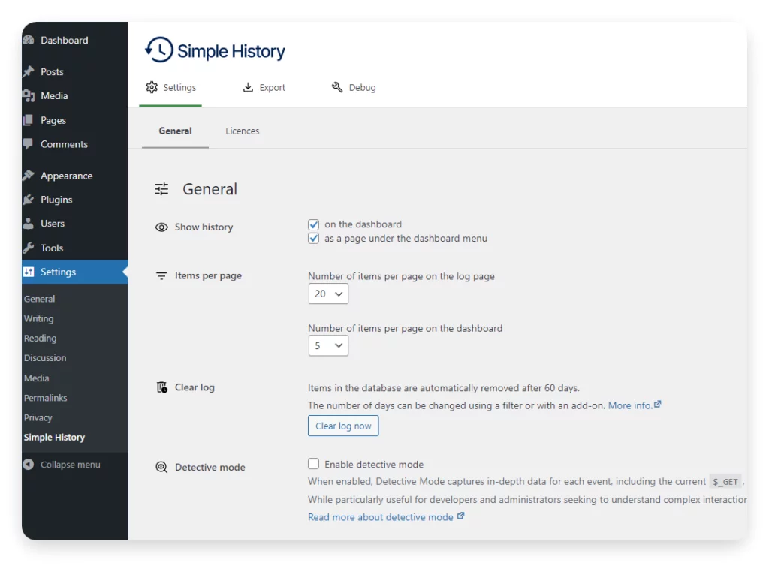This screenshot has height=569, width=769.
Task: Switch to the Debug tab
Action: (x=354, y=88)
